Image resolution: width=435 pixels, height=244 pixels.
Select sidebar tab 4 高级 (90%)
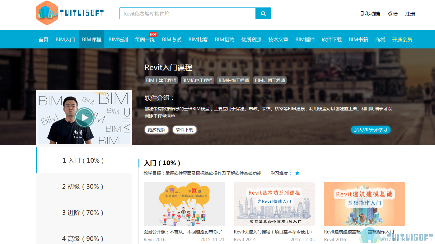(x=84, y=238)
